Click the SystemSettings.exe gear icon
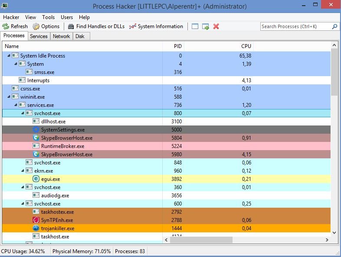This screenshot has width=341, height=257. tap(36, 130)
